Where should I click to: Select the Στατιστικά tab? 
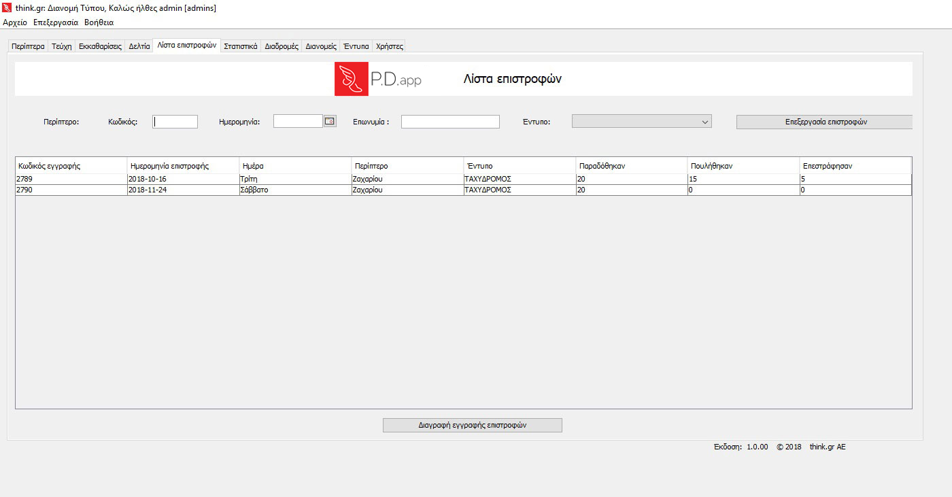[x=241, y=46]
